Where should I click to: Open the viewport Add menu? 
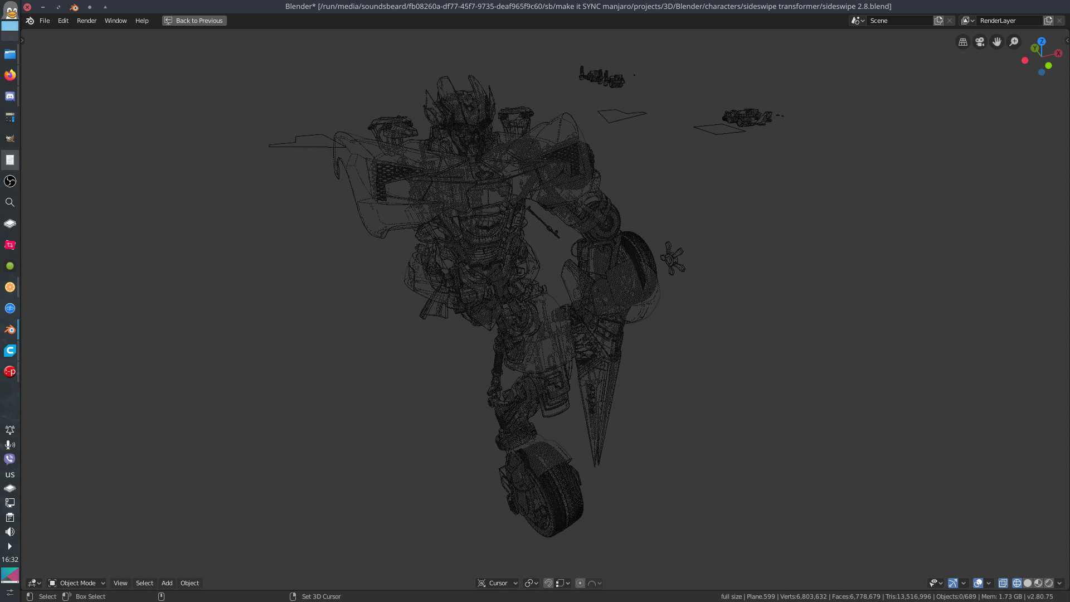point(167,583)
